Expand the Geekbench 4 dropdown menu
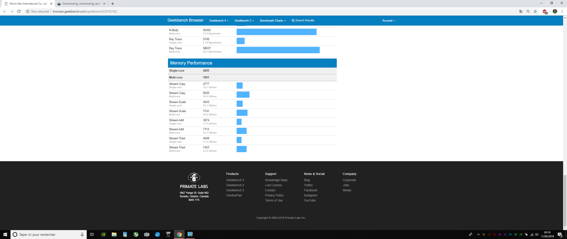The width and height of the screenshot is (567, 239). [x=219, y=21]
